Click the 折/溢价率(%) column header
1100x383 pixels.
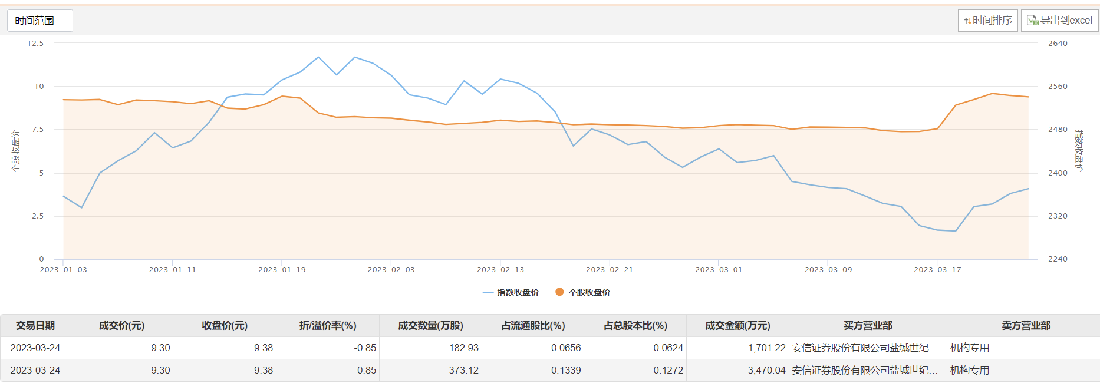pyautogui.click(x=328, y=326)
